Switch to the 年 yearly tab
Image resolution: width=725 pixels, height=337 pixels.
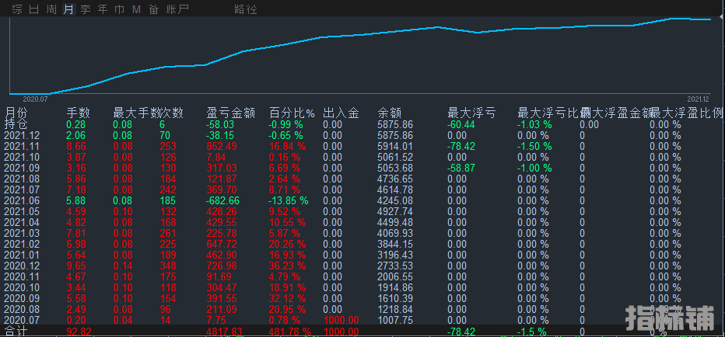pos(103,9)
